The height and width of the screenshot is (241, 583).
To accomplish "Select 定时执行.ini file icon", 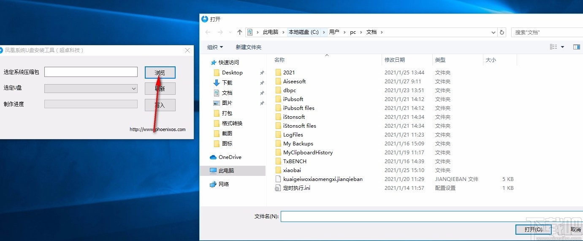I will 278,188.
